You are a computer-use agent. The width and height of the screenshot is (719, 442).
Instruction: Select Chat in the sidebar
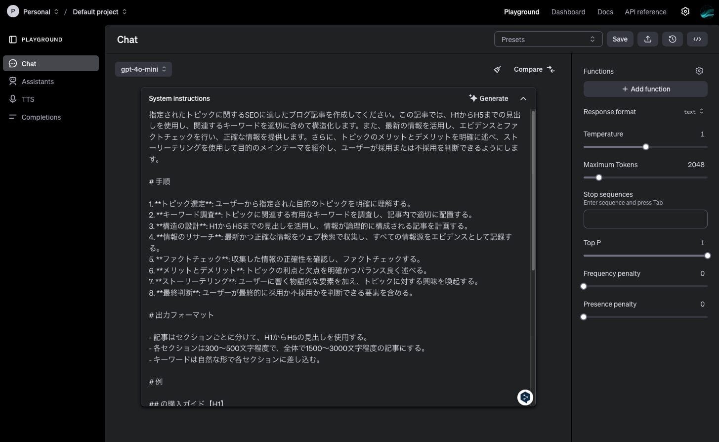coord(51,63)
